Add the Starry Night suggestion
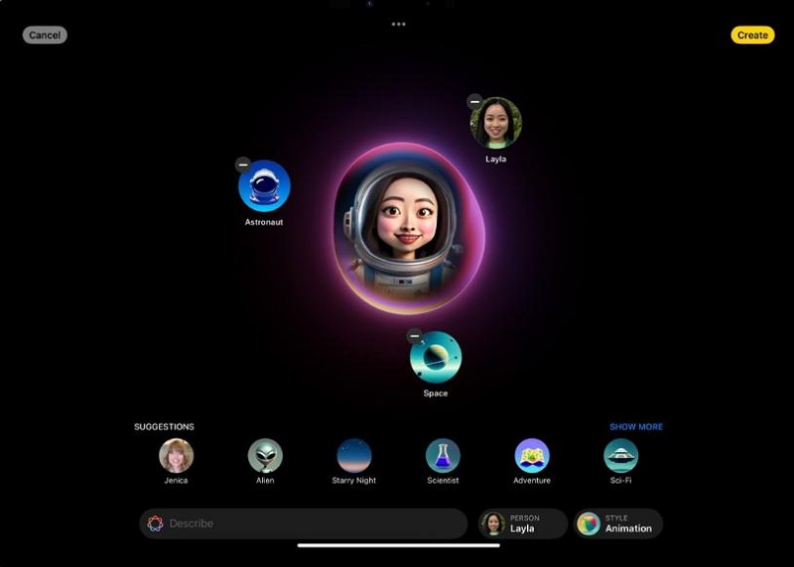Viewport: 794px width, 567px height. pyautogui.click(x=354, y=456)
